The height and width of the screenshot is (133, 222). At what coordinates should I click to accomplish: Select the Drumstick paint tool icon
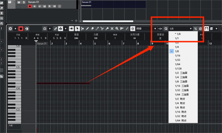pyautogui.click(x=122, y=29)
